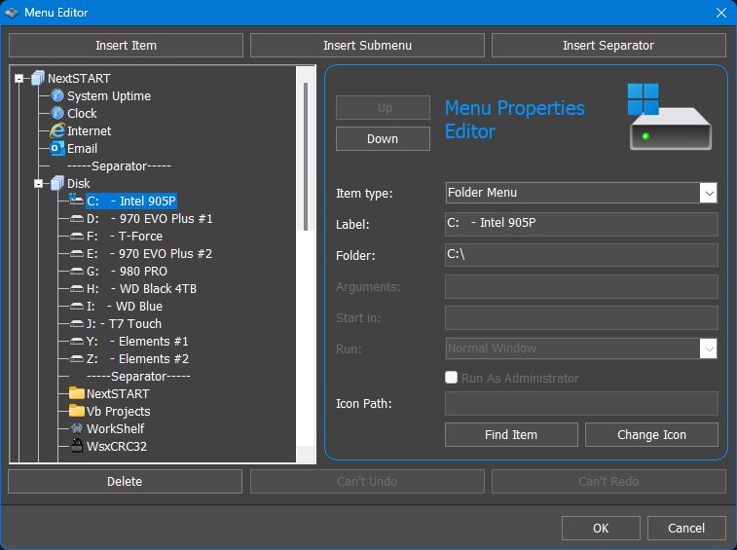The width and height of the screenshot is (737, 550).
Task: Click the C: Intel 905P drive icon
Action: click(76, 200)
